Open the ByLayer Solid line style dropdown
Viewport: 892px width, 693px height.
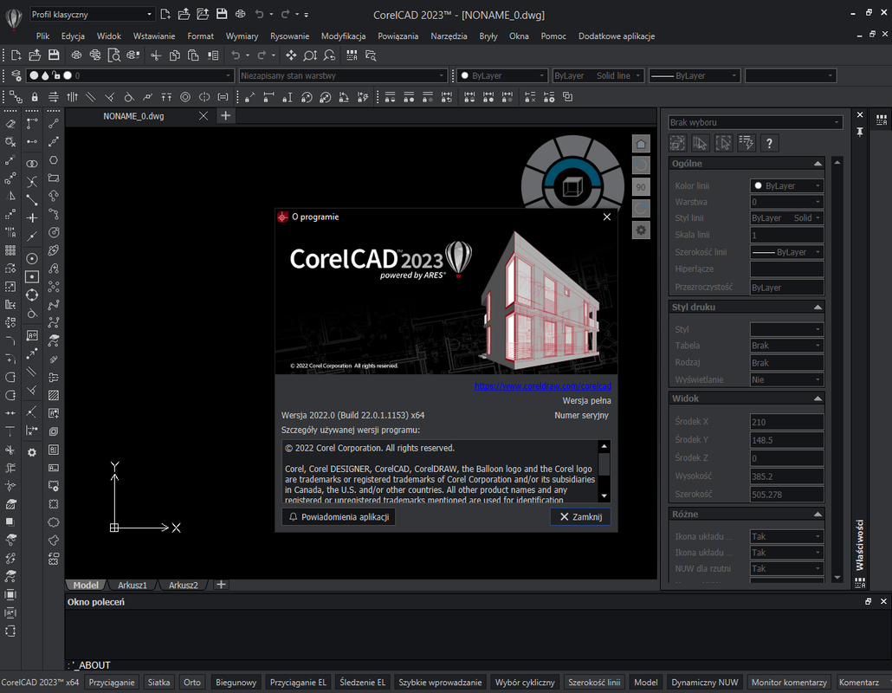pos(598,75)
